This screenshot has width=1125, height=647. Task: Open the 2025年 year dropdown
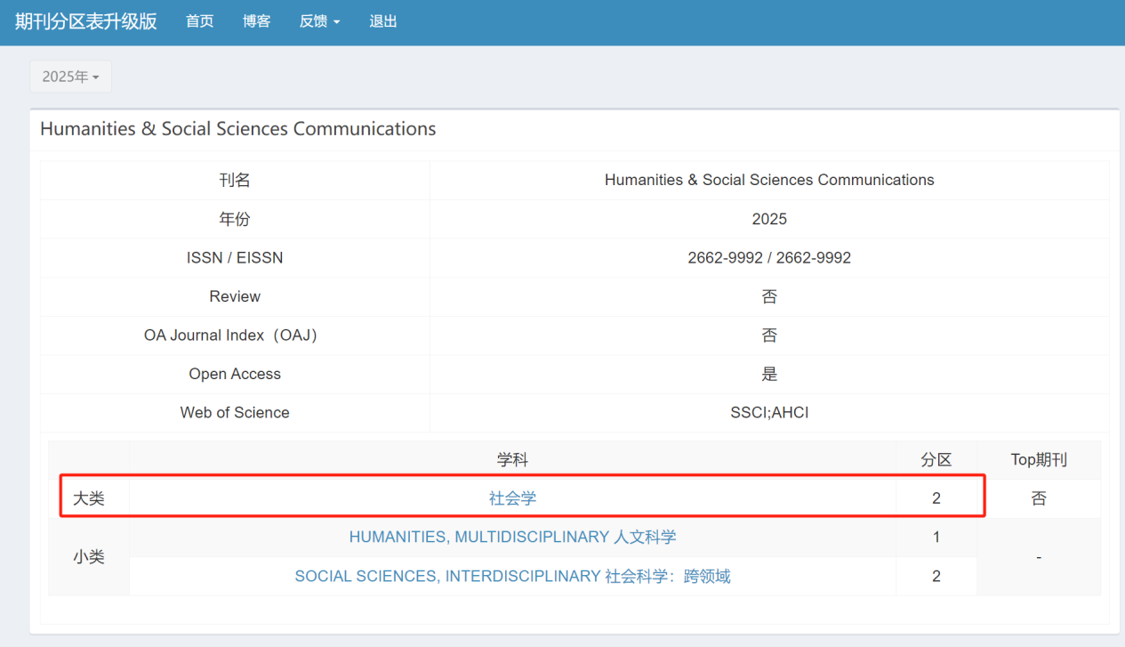[70, 77]
